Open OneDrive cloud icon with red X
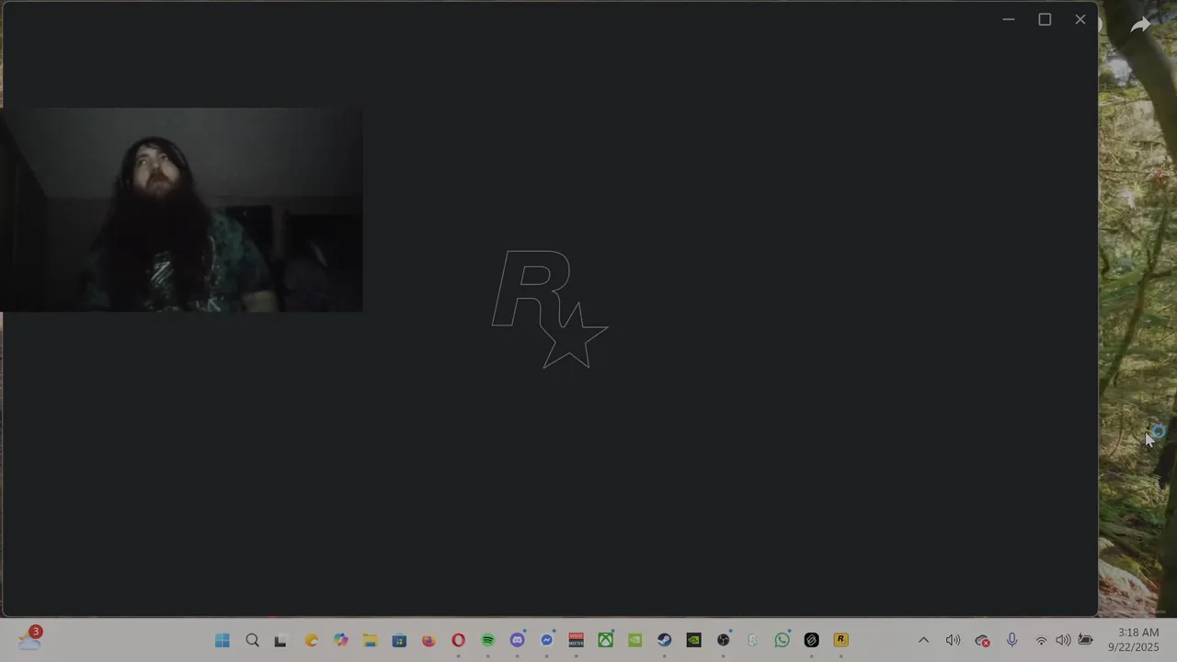This screenshot has height=662, width=1177. (x=982, y=641)
